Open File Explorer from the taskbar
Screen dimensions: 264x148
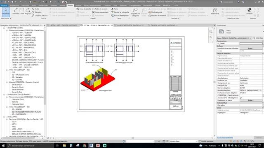[x=64, y=146]
